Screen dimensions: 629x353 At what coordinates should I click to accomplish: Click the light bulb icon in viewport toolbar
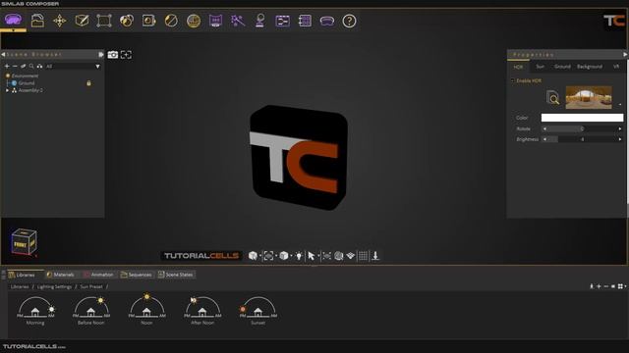coord(299,256)
